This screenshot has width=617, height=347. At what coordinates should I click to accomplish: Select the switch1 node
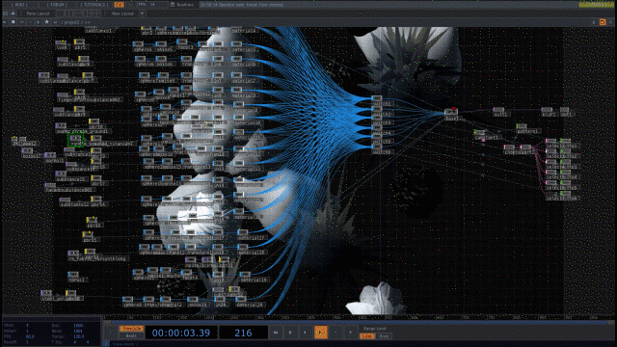pos(377,100)
